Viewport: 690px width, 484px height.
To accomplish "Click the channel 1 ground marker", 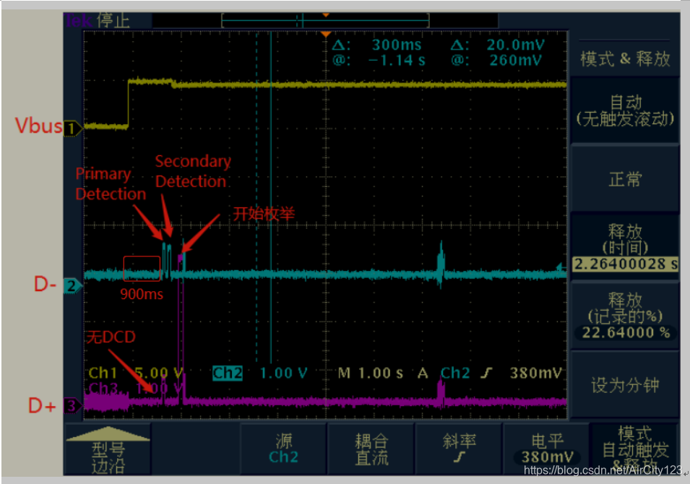I will click(72, 129).
